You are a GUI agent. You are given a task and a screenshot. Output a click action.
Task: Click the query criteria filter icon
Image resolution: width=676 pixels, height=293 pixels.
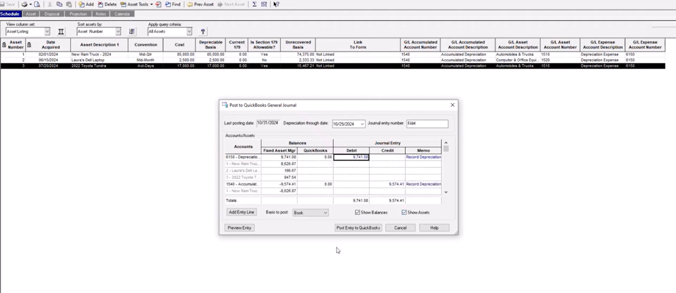pyautogui.click(x=203, y=31)
